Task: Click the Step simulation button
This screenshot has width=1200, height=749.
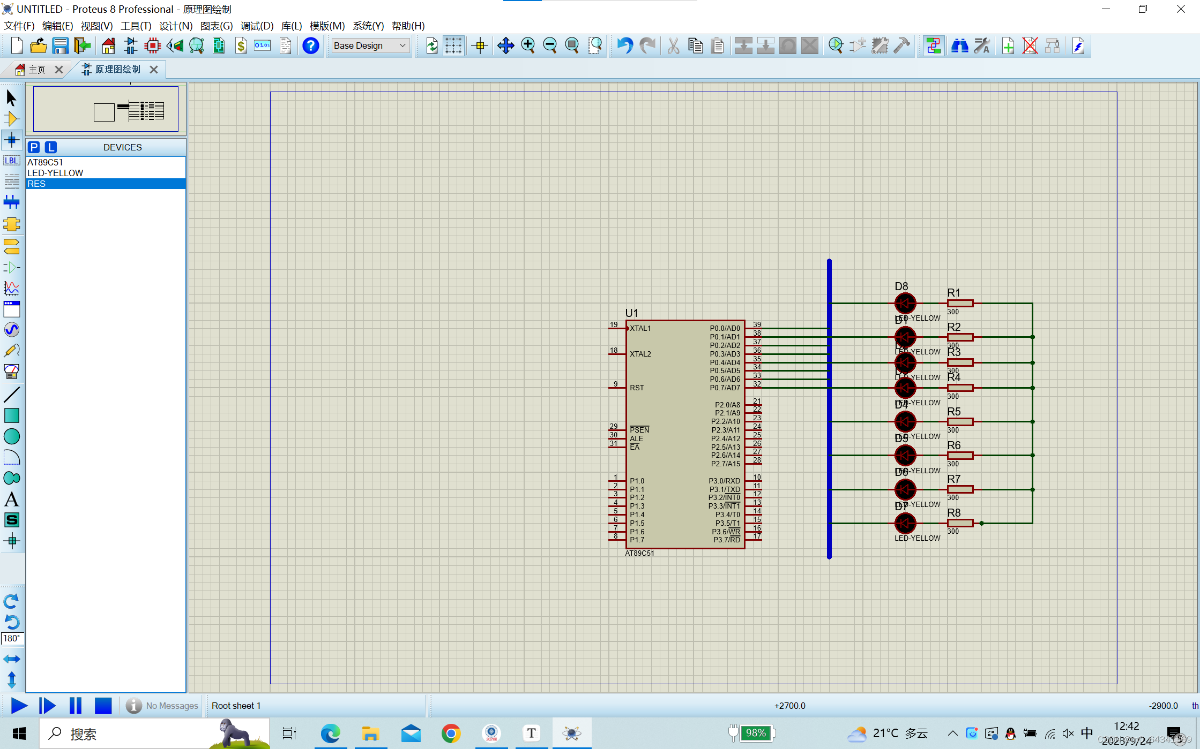Action: 47,706
